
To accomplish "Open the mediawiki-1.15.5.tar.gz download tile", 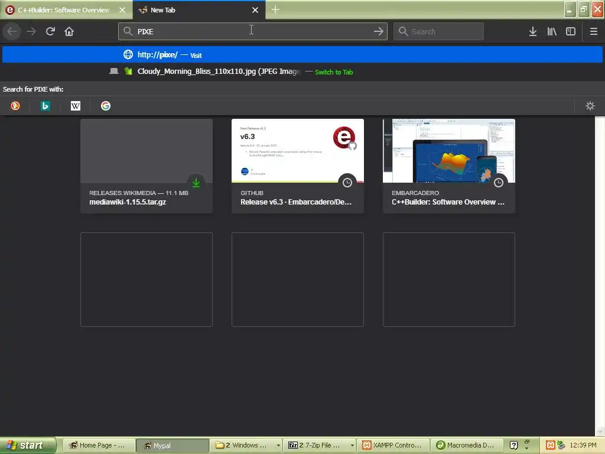I will [x=147, y=166].
